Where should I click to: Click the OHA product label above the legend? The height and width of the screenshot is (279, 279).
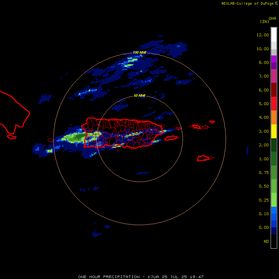272,19
